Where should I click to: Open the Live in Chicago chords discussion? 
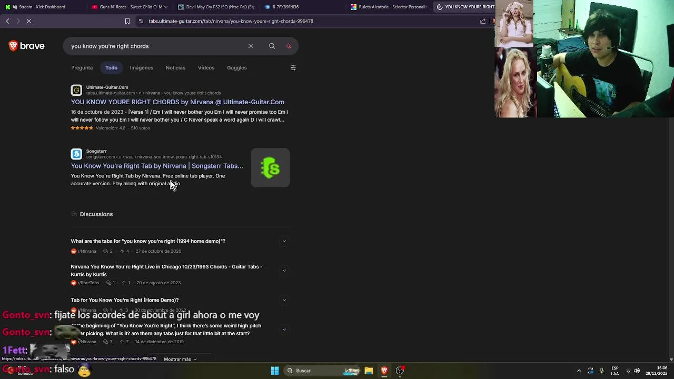pos(166,271)
